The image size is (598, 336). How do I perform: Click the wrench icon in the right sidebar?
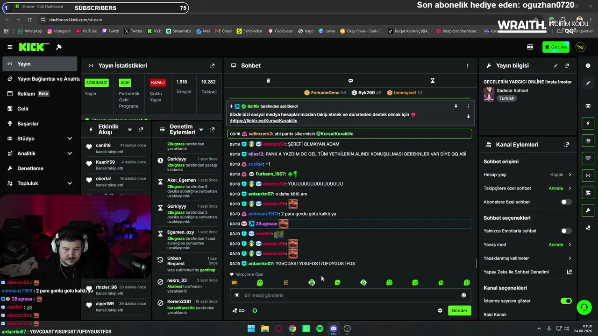click(x=588, y=210)
